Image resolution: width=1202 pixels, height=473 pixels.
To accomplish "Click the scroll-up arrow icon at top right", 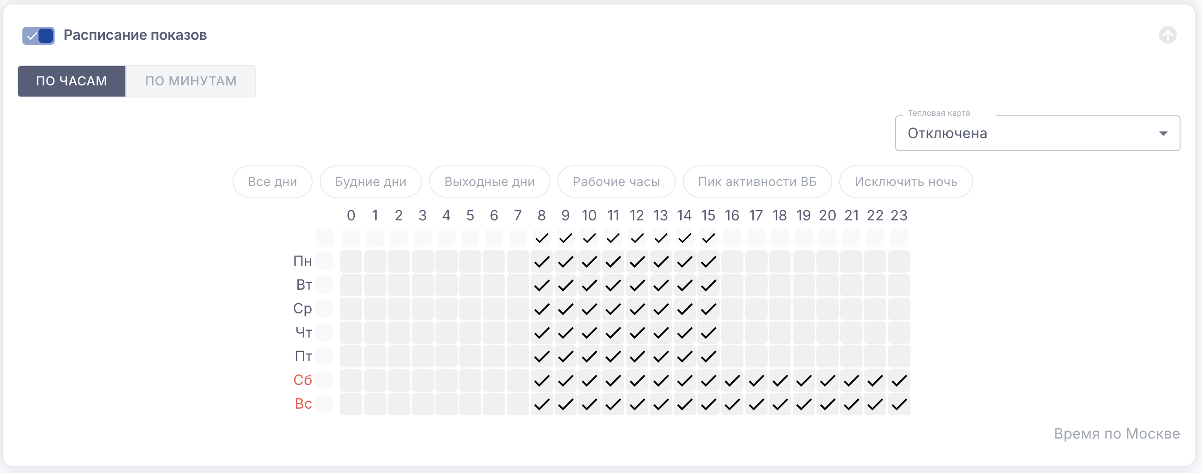I will click(x=1167, y=35).
